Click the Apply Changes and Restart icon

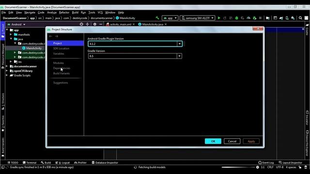click(225, 18)
